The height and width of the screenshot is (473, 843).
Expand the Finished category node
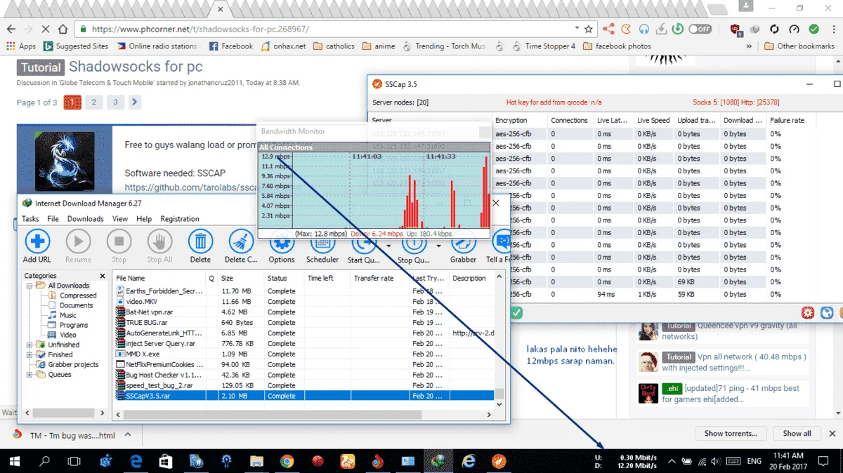tap(30, 354)
